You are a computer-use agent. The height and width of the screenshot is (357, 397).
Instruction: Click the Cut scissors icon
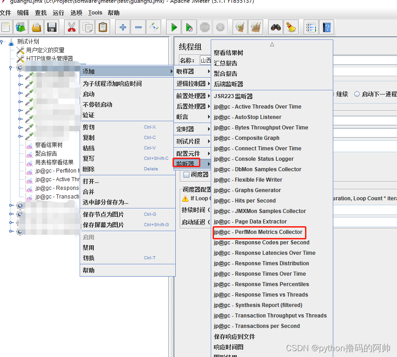tap(71, 27)
